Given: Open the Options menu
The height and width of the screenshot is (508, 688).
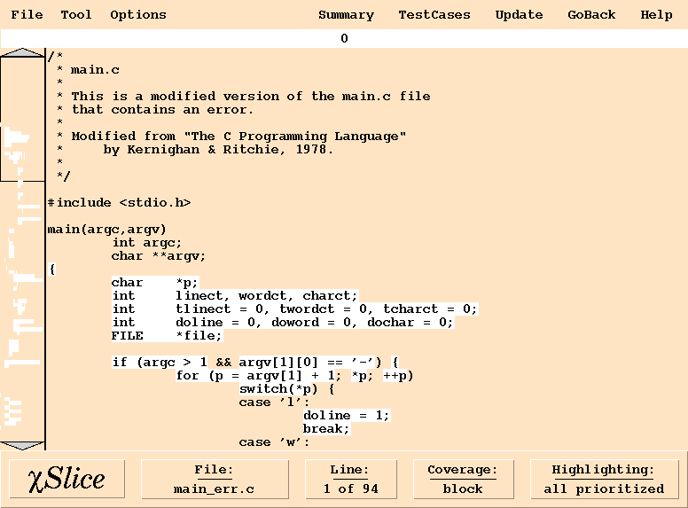Looking at the screenshot, I should point(138,15).
